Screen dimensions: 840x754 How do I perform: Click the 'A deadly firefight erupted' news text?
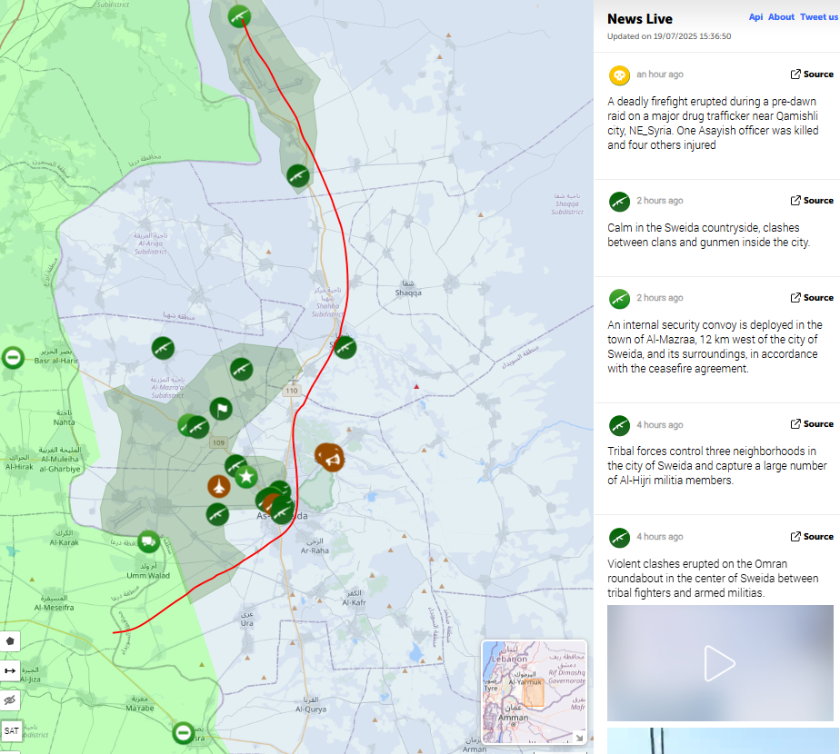click(713, 124)
